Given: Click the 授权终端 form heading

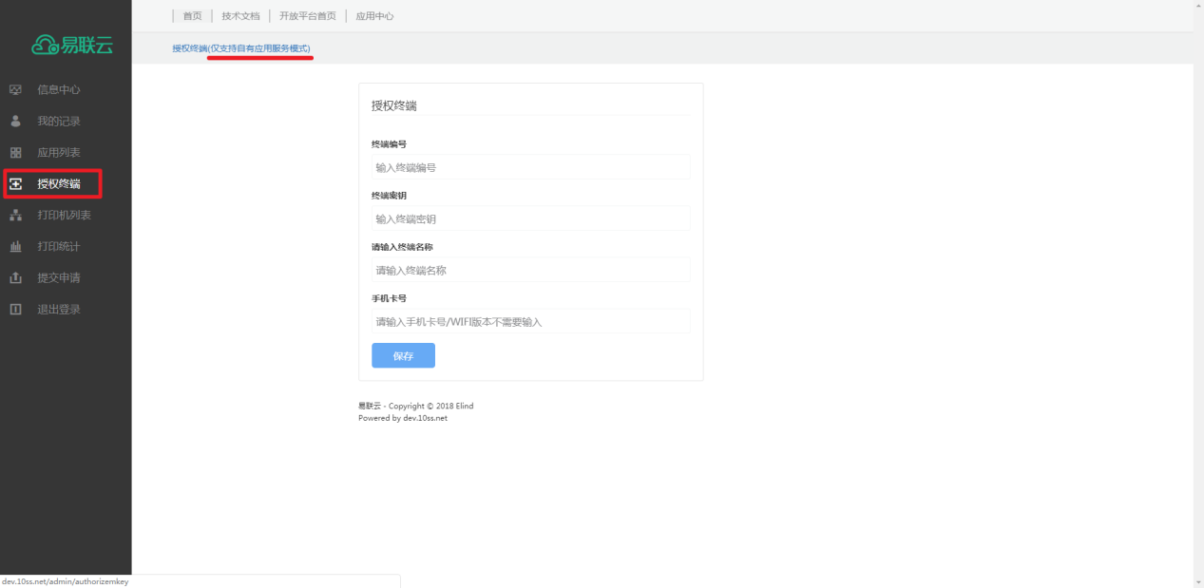Looking at the screenshot, I should click(394, 105).
